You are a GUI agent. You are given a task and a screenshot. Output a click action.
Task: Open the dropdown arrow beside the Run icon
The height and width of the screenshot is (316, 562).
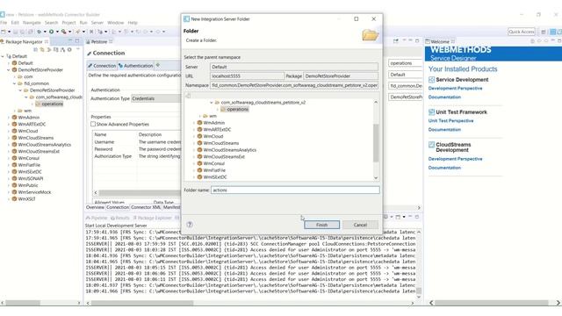pos(57,32)
